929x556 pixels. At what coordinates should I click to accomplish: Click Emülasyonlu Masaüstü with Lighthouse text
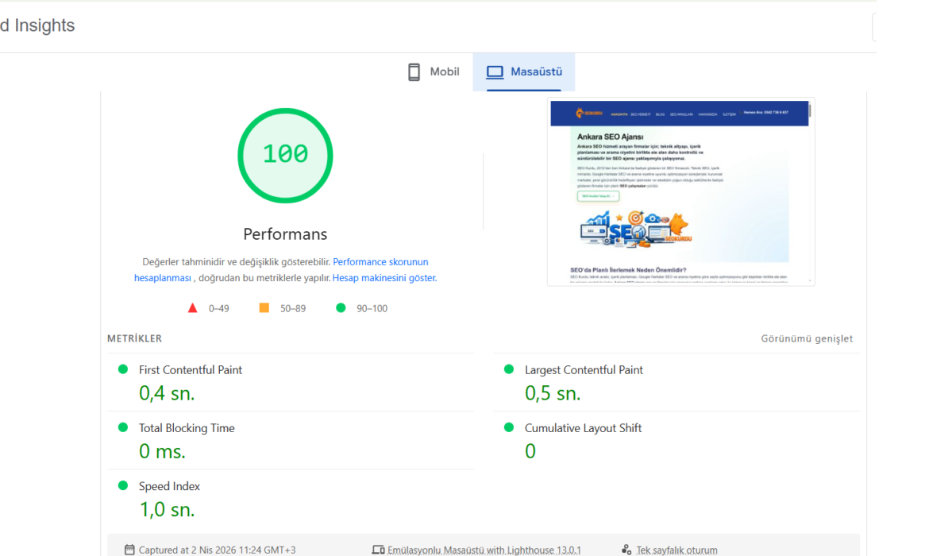click(484, 550)
